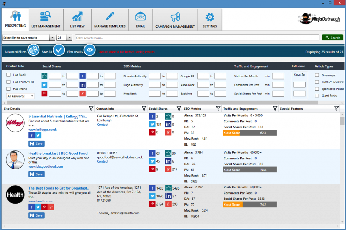
Task: Check the Sponsored Posts article type
Action: coord(317,89)
